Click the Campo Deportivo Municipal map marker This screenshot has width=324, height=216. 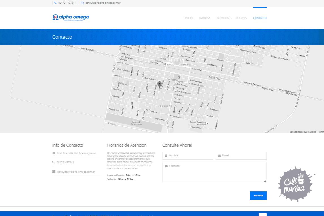207,123
